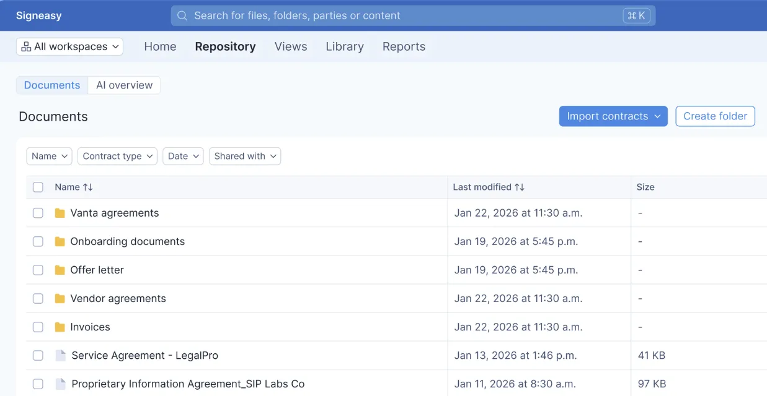Viewport: 767px width, 396px height.
Task: Open the All workspaces dropdown
Action: pyautogui.click(x=69, y=46)
